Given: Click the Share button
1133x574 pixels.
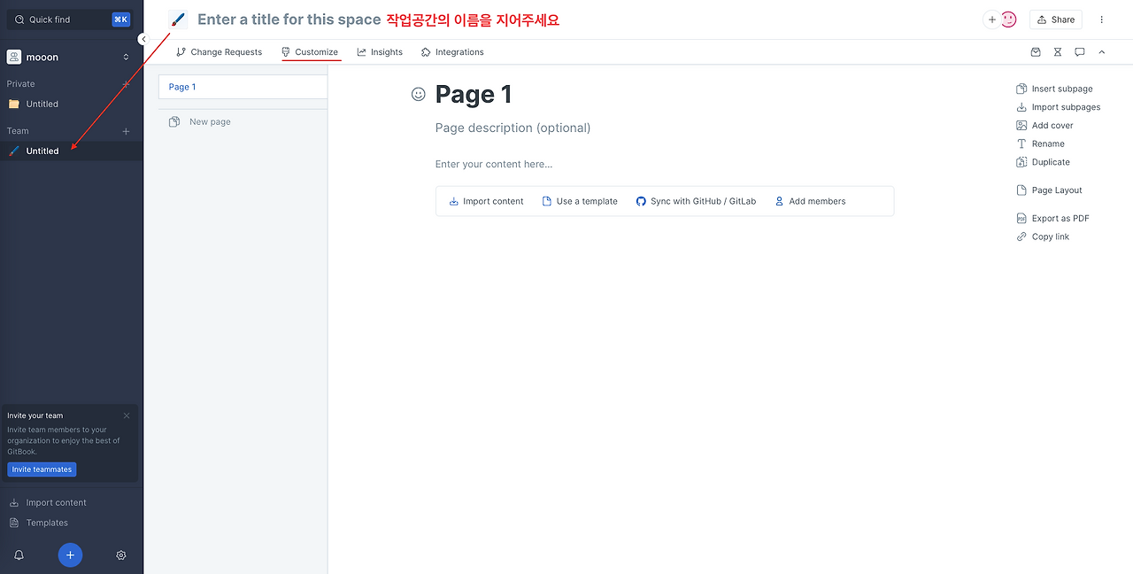Looking at the screenshot, I should click(x=1055, y=19).
